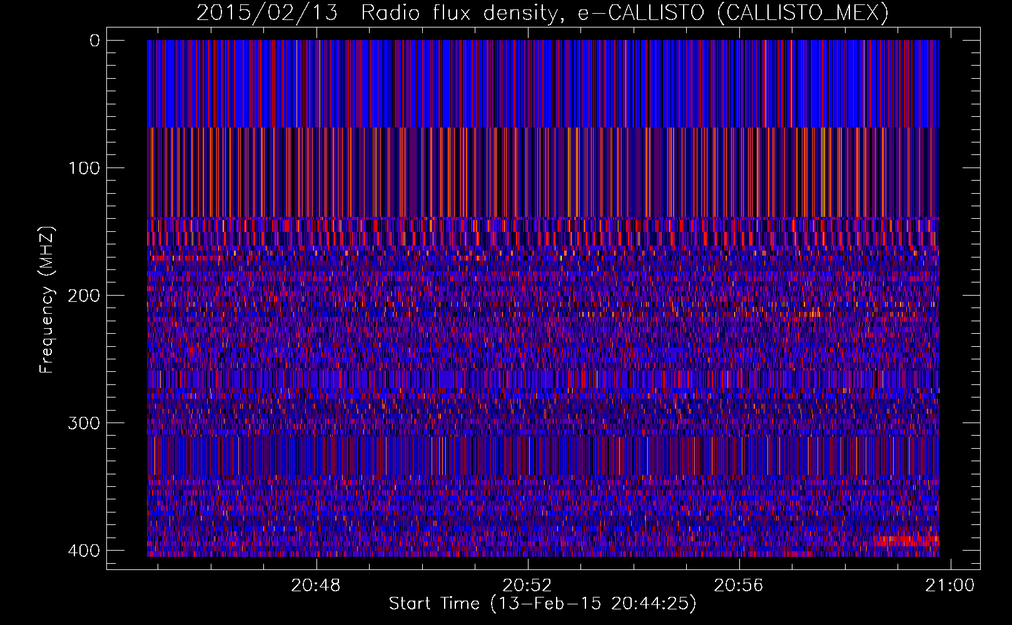Click the '400' frequency tick label
Screen dimensions: 1012x625
click(83, 551)
